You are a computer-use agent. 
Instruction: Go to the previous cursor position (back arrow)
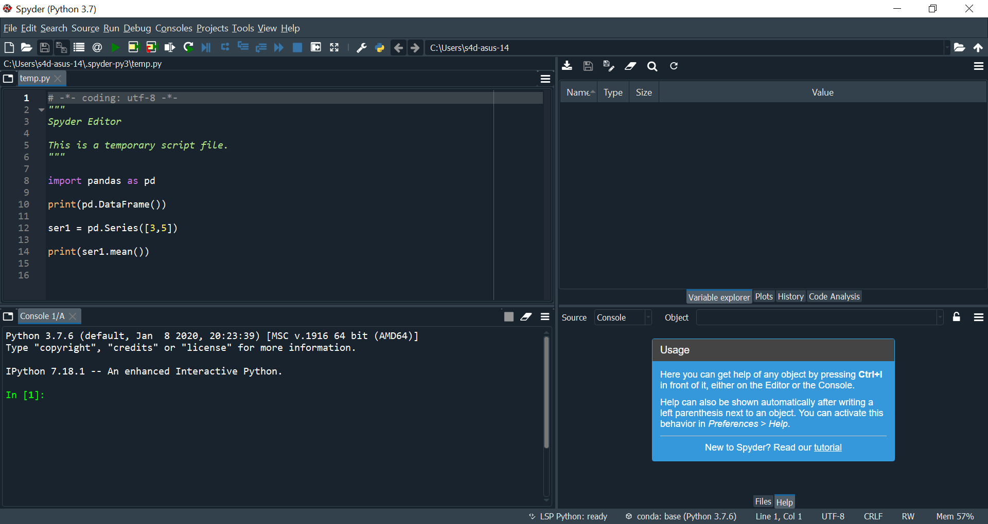(398, 48)
